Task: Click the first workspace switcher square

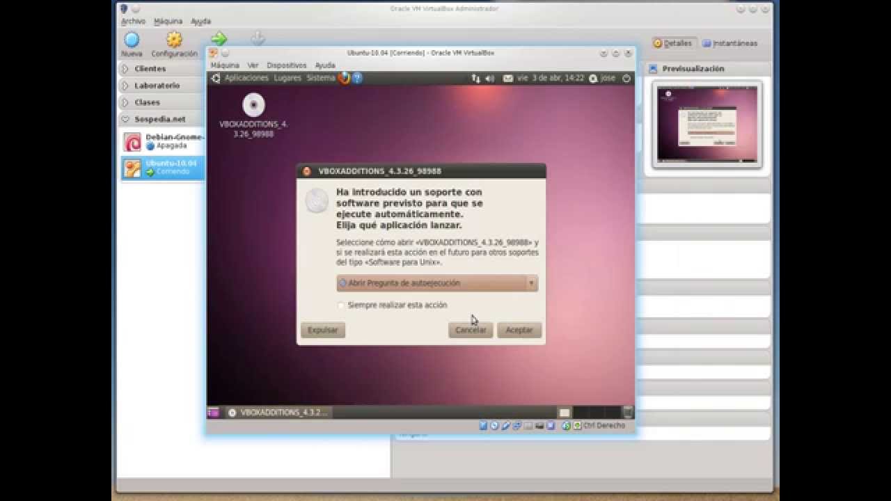Action: 565,413
